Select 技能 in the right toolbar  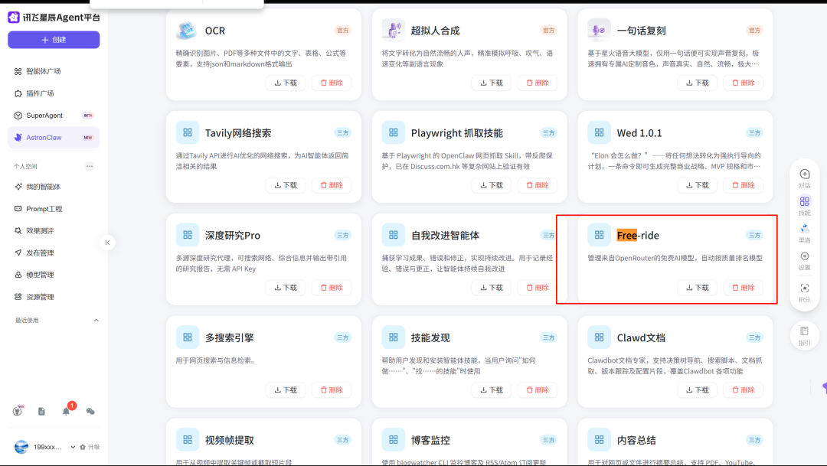[804, 206]
